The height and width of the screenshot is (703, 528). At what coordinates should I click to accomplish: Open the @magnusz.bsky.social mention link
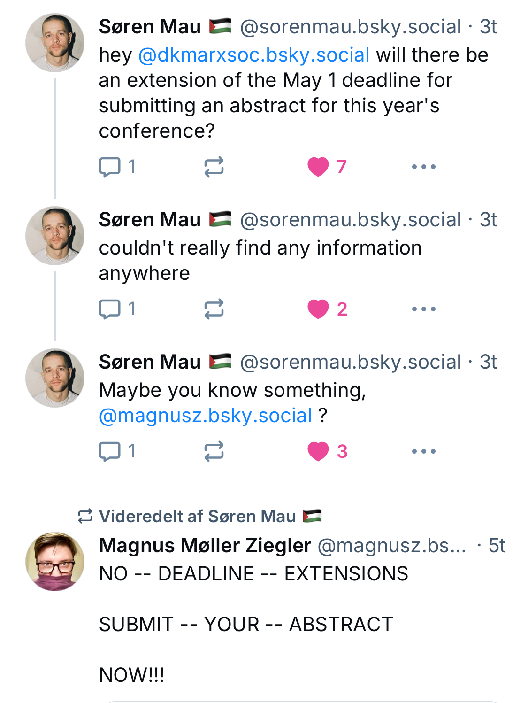coord(206,416)
